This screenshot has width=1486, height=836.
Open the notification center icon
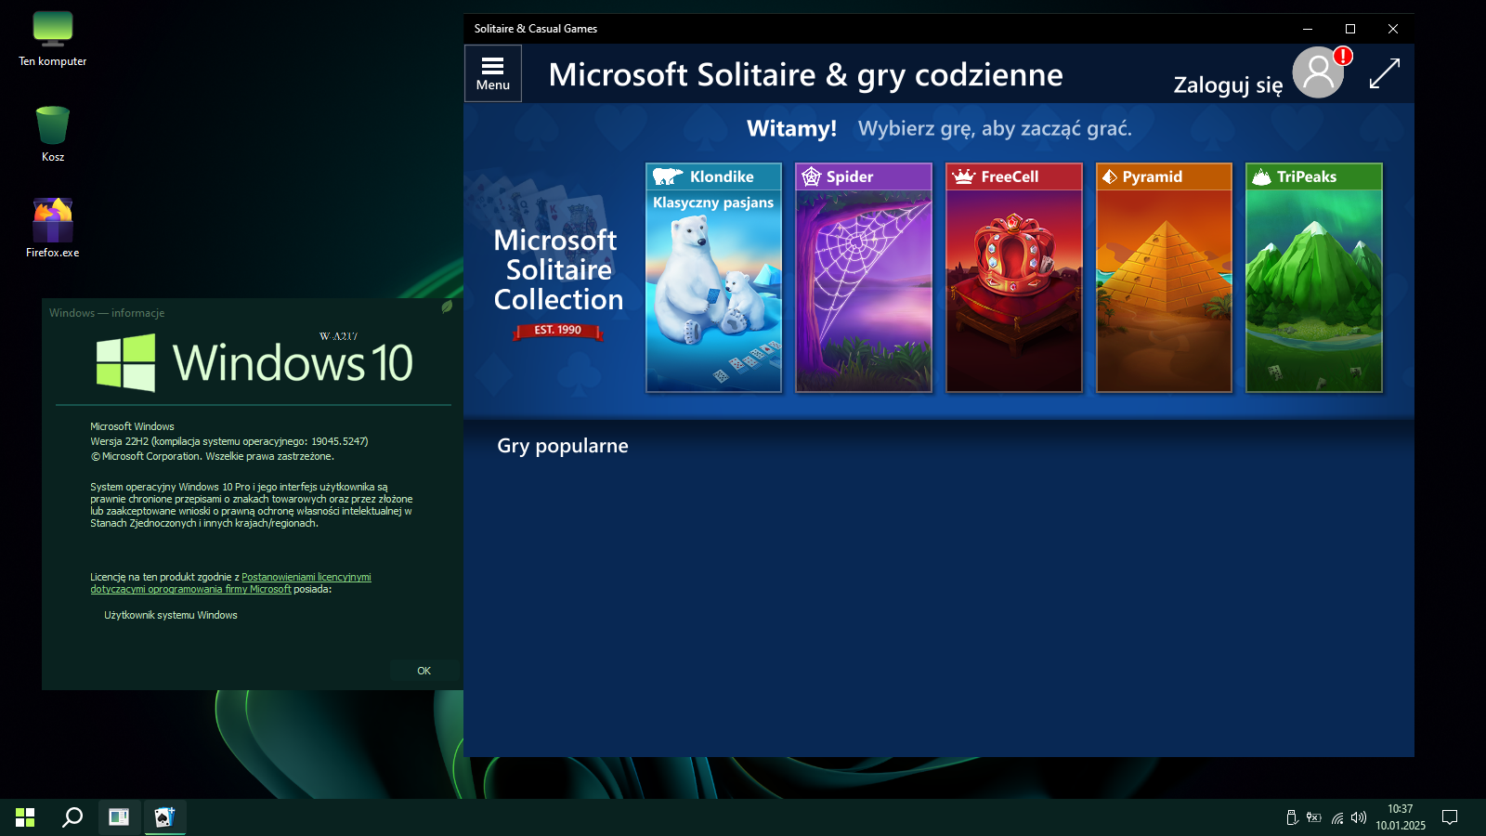[x=1449, y=817]
